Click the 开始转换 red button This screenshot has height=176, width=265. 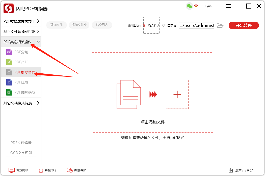244,25
